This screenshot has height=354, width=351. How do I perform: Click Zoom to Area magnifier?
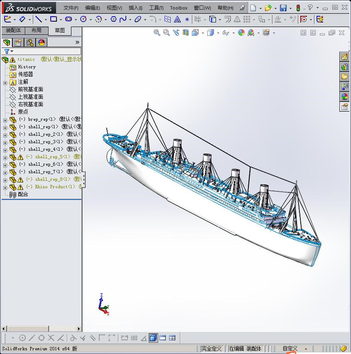[x=167, y=33]
